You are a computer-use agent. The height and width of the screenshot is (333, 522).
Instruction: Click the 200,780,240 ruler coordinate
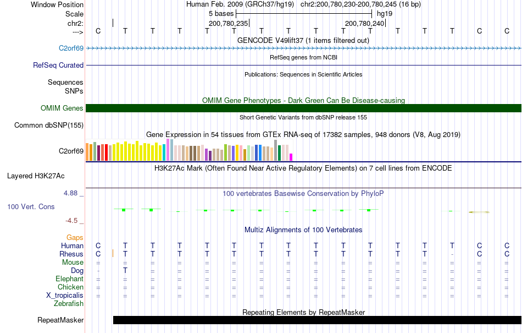(364, 23)
